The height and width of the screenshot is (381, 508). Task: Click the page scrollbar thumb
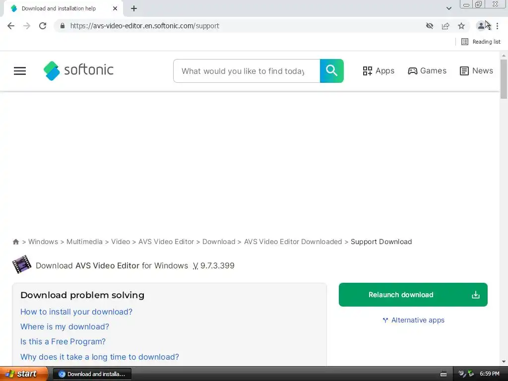coord(504,79)
